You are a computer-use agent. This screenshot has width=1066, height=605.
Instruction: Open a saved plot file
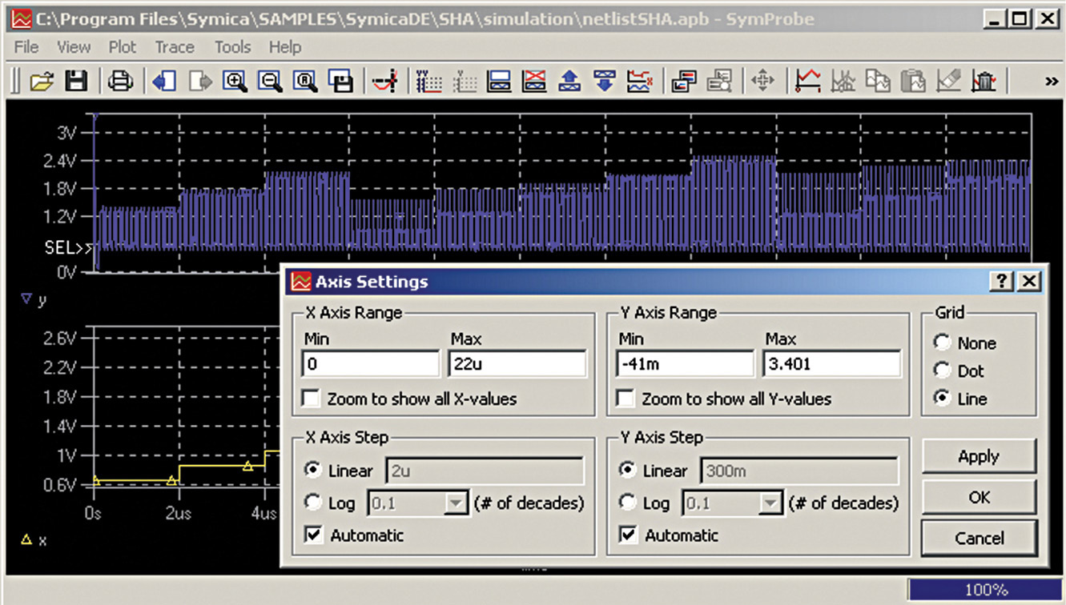pyautogui.click(x=42, y=80)
